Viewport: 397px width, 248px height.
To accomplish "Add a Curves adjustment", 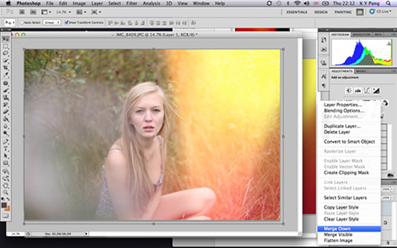I will click(x=367, y=91).
